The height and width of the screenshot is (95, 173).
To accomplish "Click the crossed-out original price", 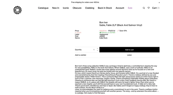I will click(103, 31).
